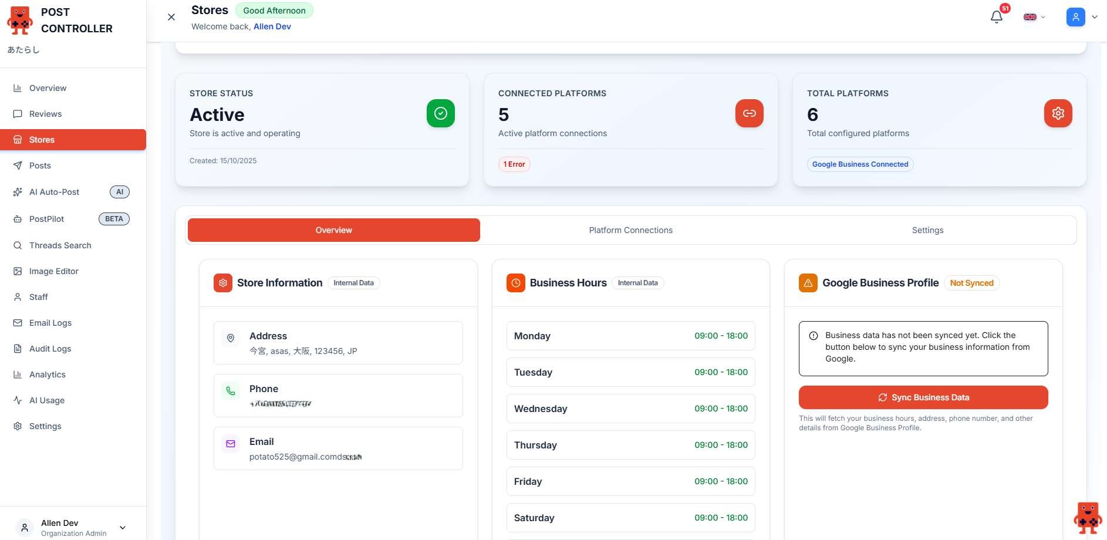This screenshot has width=1107, height=540.
Task: Close the sidebar with X icon
Action: tap(171, 17)
